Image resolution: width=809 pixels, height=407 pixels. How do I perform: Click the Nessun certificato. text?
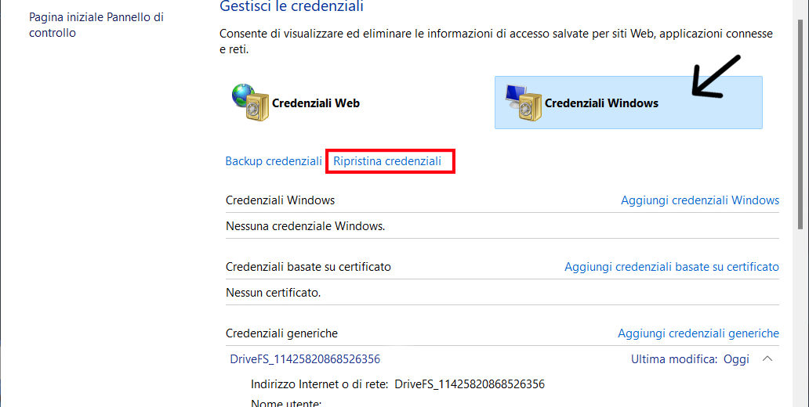[x=273, y=293]
